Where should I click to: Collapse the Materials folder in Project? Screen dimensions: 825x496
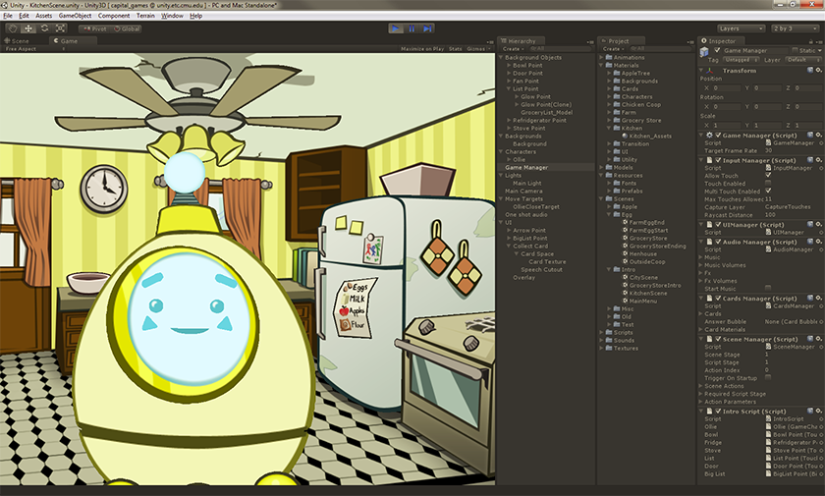[601, 65]
